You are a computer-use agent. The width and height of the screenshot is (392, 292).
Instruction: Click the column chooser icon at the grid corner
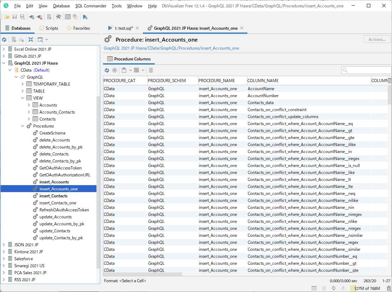pos(390,80)
